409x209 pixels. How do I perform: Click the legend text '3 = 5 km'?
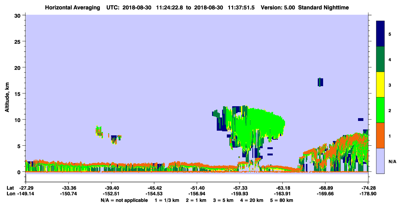[223, 200]
